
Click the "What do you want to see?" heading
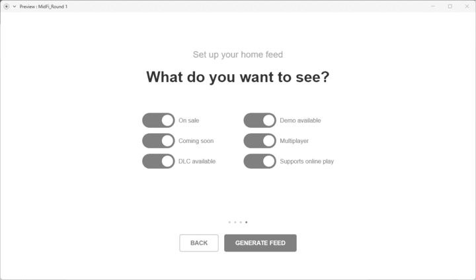pyautogui.click(x=238, y=77)
